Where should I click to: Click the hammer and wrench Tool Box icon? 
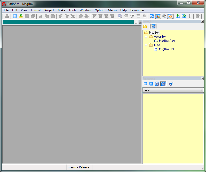click(x=164, y=17)
